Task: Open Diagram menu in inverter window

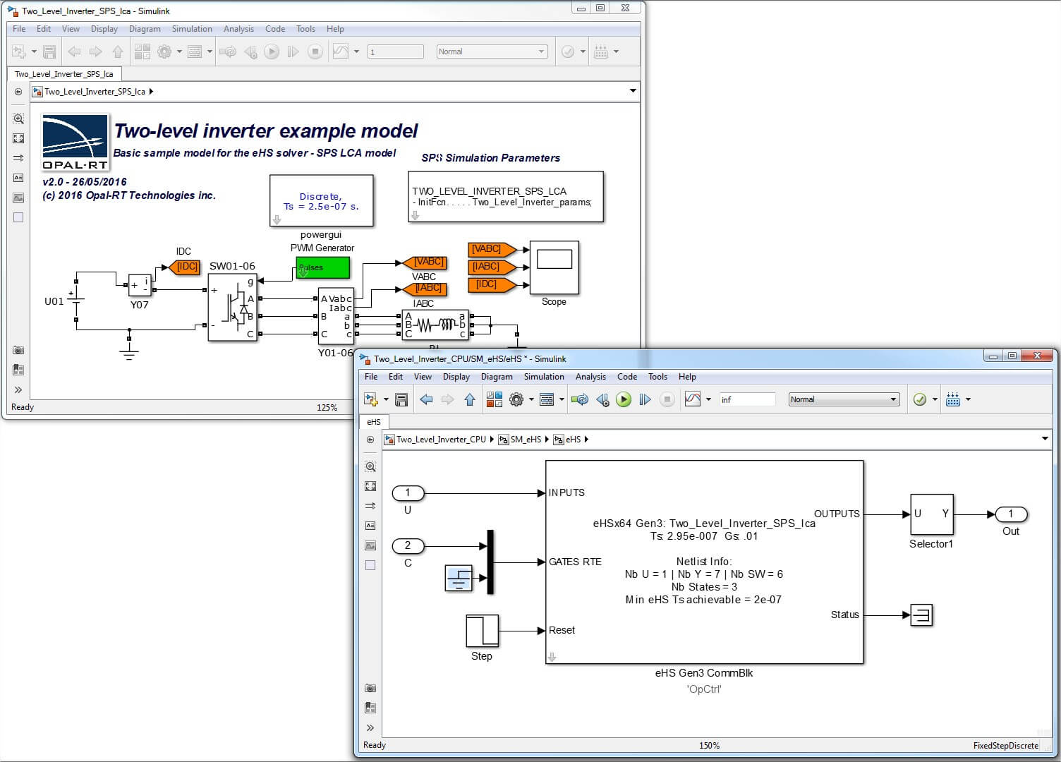Action: (145, 29)
